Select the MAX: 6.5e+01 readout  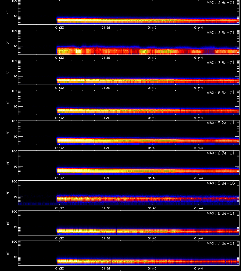[221, 93]
